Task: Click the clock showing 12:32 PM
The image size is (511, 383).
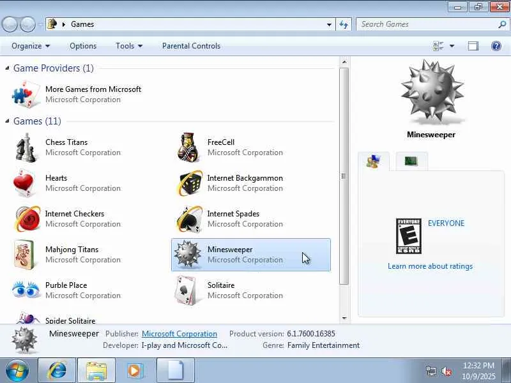Action: click(x=478, y=365)
